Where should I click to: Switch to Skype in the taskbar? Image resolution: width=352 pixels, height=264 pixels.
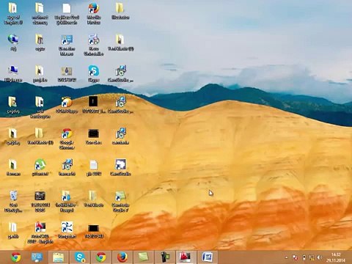tap(80, 257)
